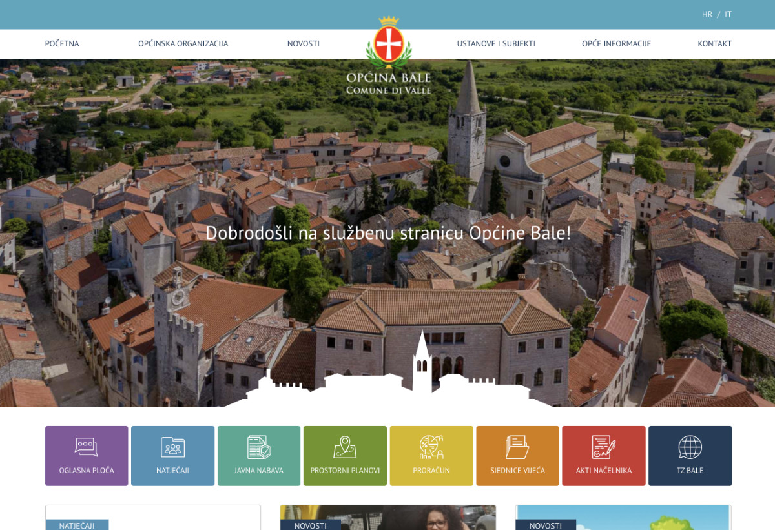Open the Kontakt menu item

coord(714,44)
